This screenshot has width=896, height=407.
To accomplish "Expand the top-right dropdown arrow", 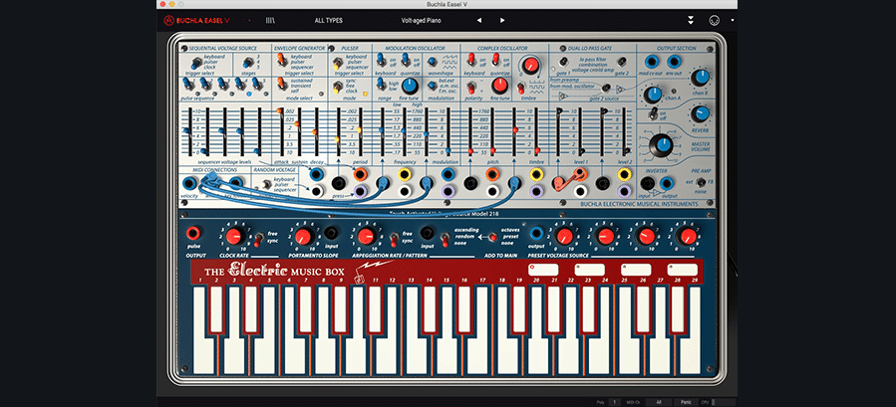I will (x=733, y=20).
